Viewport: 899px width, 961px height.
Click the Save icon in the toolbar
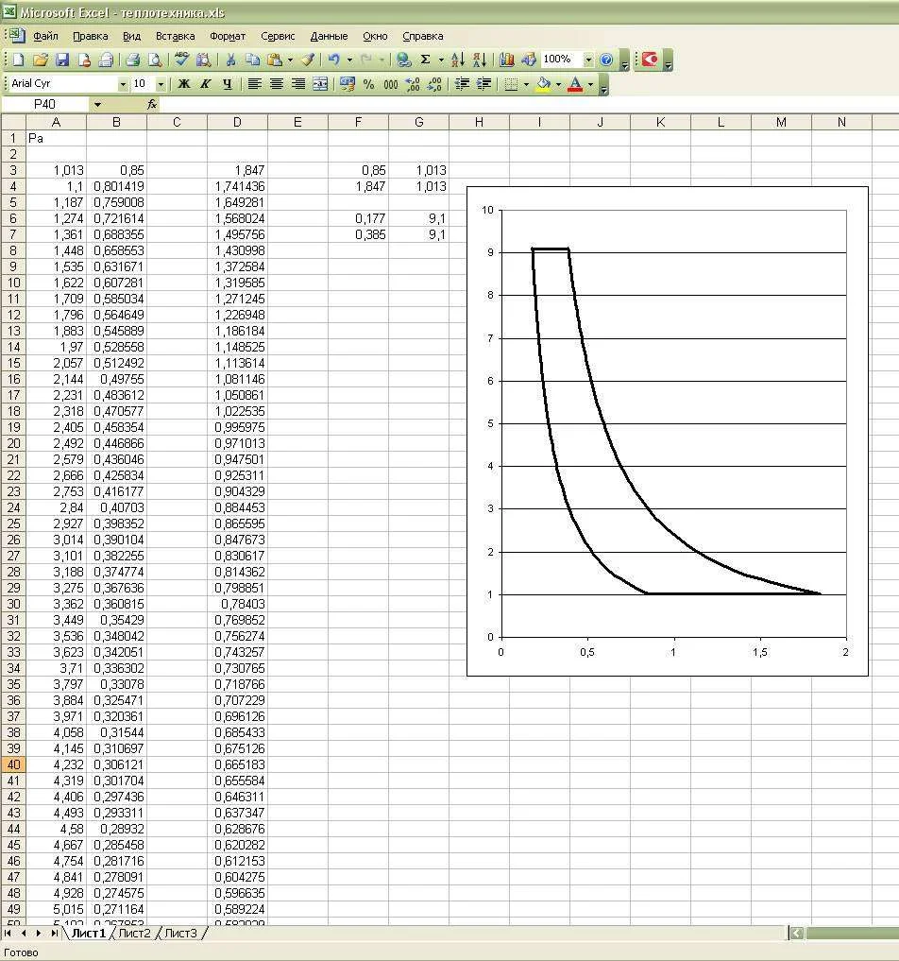click(62, 60)
